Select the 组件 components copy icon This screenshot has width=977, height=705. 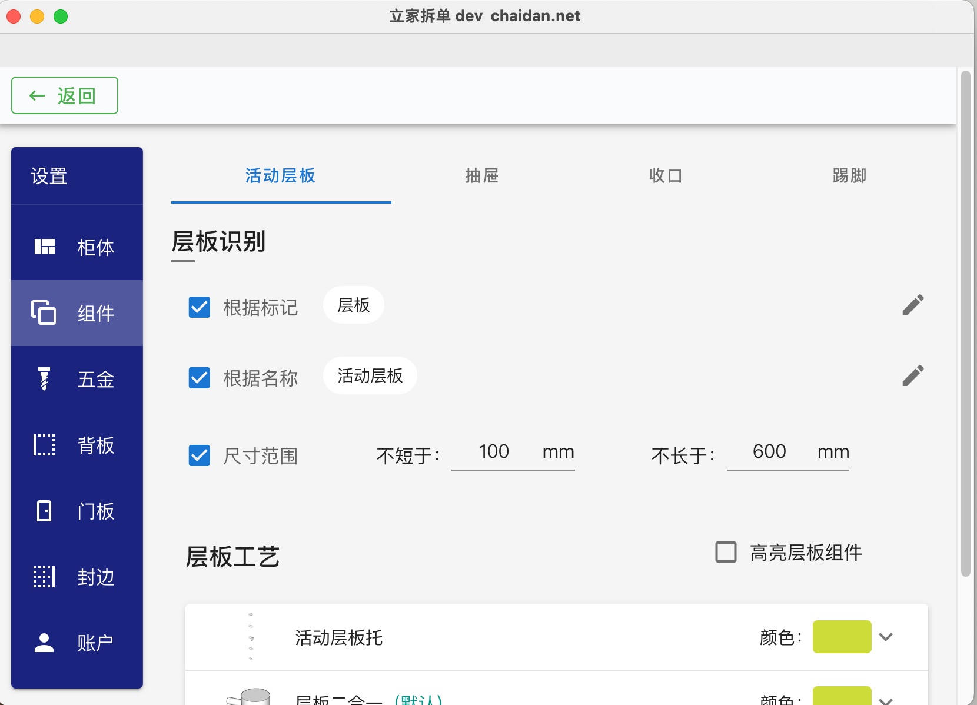click(x=44, y=312)
